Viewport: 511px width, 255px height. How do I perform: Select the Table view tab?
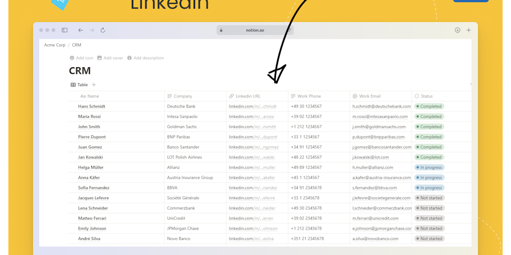click(x=79, y=85)
